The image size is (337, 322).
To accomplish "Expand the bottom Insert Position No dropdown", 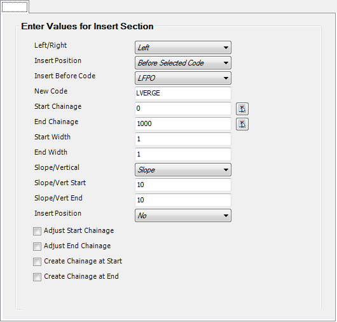I will (x=183, y=216).
